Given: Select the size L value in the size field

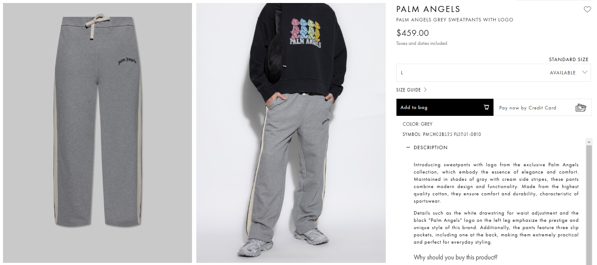Looking at the screenshot, I should coord(402,73).
